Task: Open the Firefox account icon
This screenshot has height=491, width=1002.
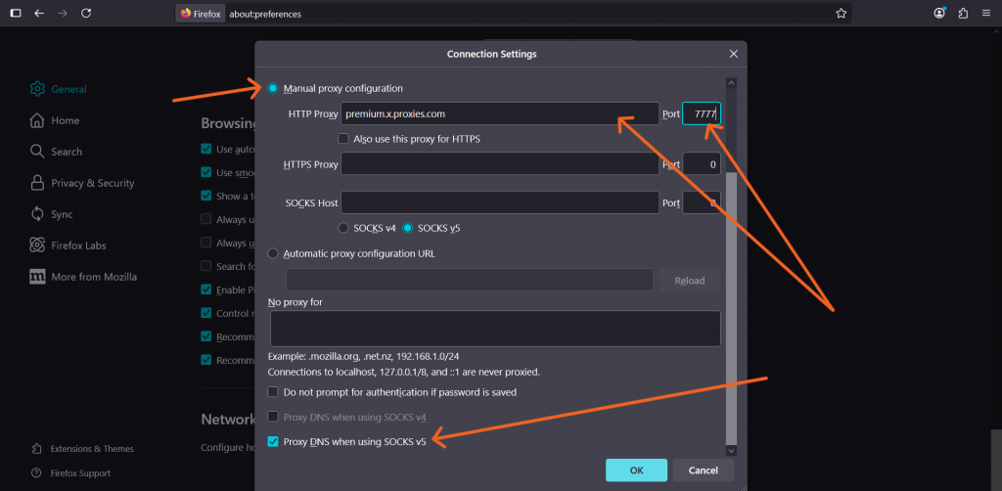Action: pos(940,14)
